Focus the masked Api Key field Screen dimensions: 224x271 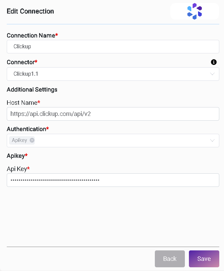(x=113, y=180)
